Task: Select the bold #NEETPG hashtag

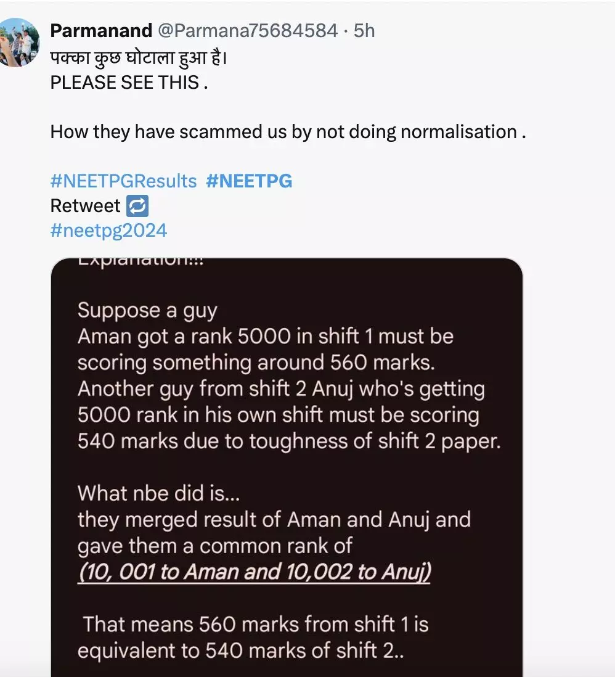Action: (249, 181)
